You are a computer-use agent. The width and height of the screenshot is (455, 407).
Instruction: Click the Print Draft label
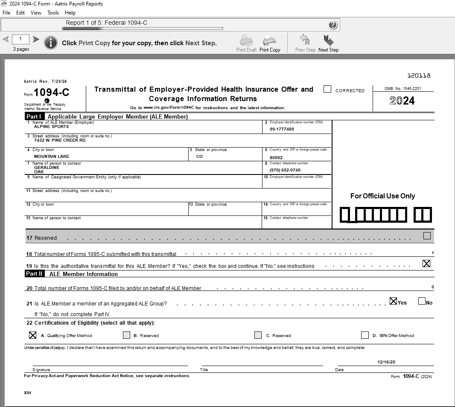[246, 50]
